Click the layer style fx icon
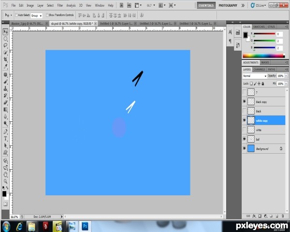This screenshot has height=232, width=290. [254, 216]
